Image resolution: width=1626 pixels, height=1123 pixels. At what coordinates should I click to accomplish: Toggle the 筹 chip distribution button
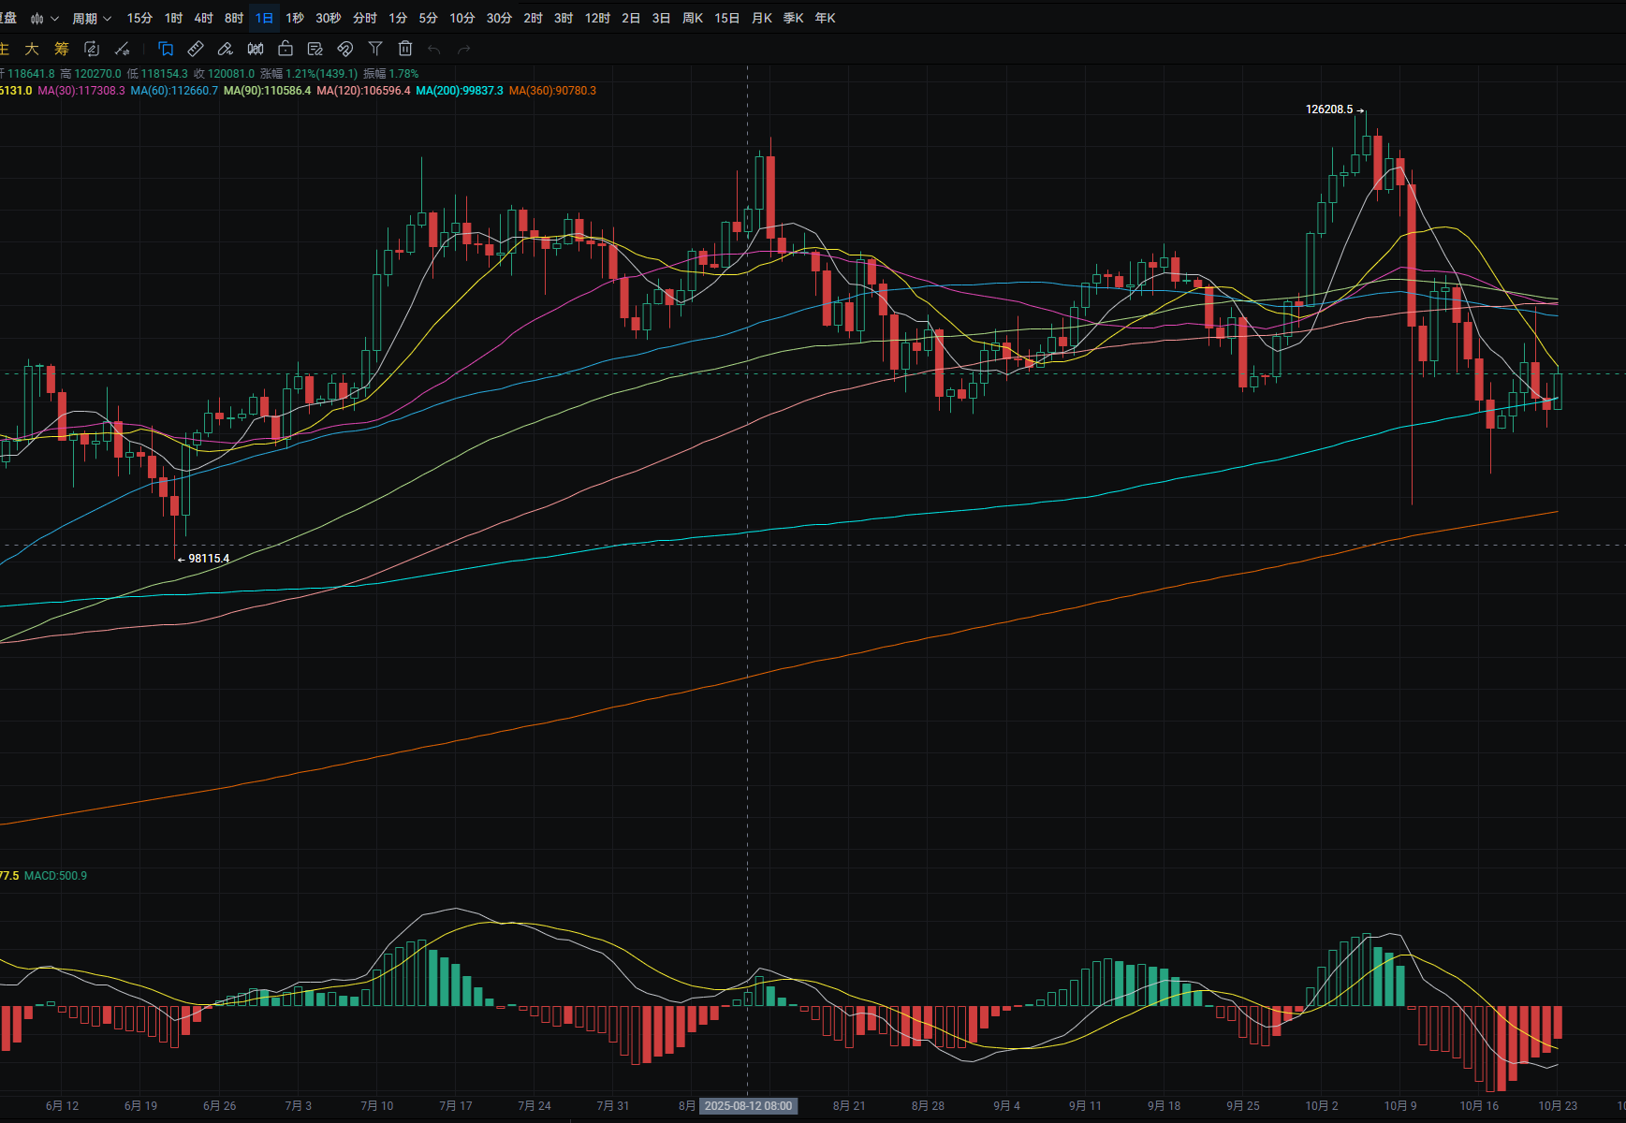pyautogui.click(x=62, y=49)
